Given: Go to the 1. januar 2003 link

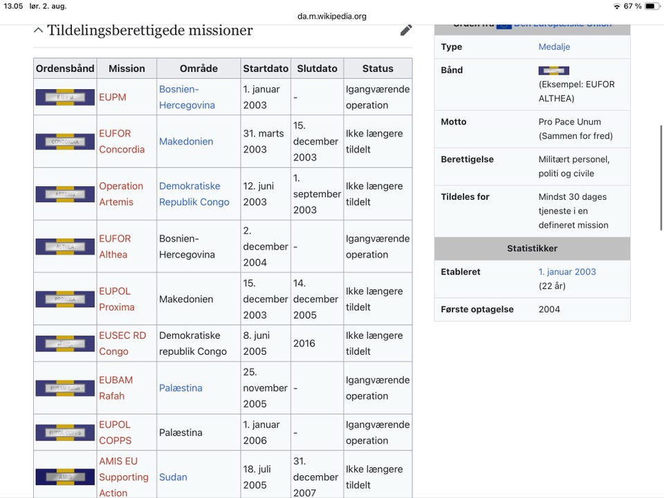Looking at the screenshot, I should click(x=567, y=272).
